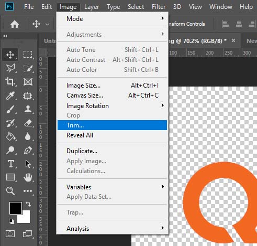
Task: Open the 3D menu
Action: point(177,7)
